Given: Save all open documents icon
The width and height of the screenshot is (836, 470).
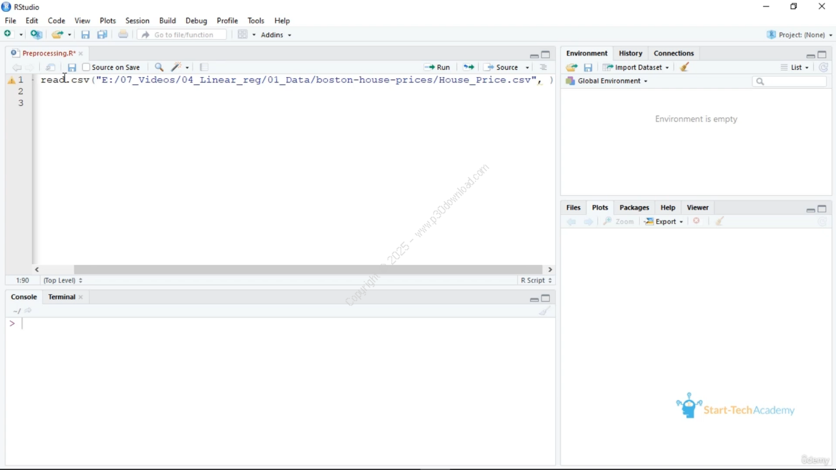Looking at the screenshot, I should 103,35.
